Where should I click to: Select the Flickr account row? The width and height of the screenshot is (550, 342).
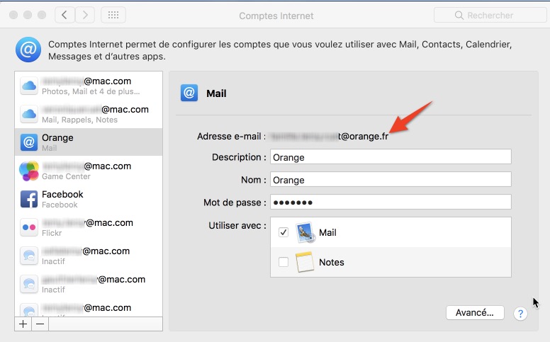click(89, 227)
